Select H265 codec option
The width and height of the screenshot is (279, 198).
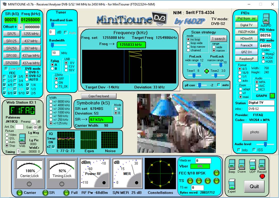(x=263, y=62)
